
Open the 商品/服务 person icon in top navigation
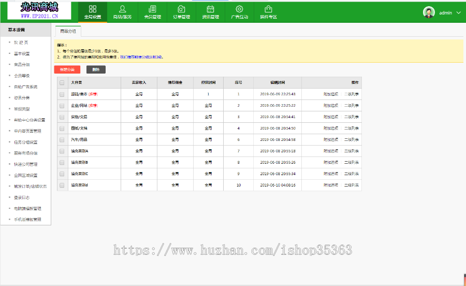point(122,9)
